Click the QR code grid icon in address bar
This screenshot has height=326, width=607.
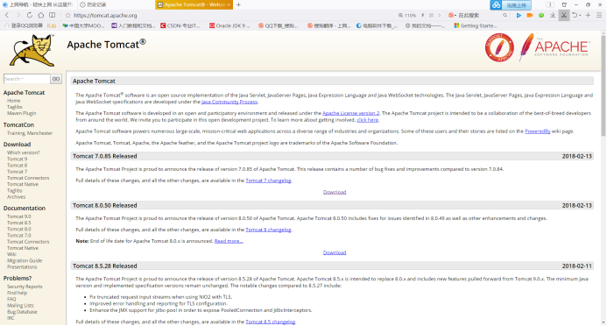[431, 16]
